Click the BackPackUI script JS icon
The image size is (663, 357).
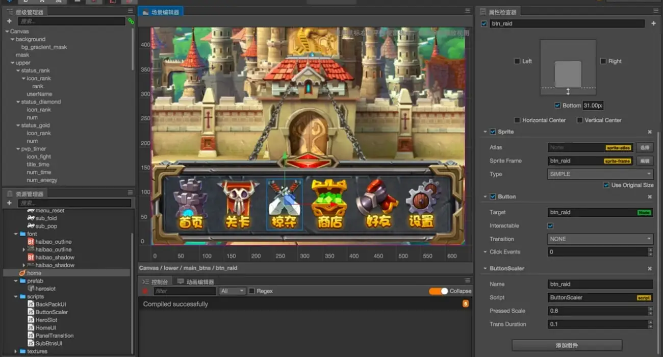(31, 304)
